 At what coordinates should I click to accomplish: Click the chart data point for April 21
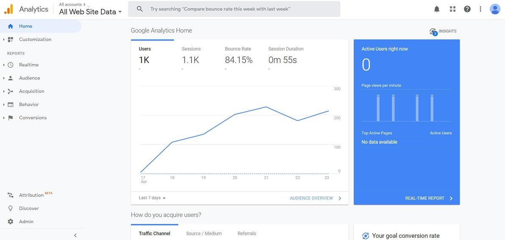pyautogui.click(x=266, y=106)
